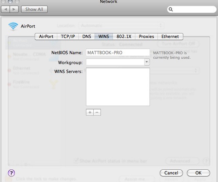Remove a WINS server with minus button

97,112
